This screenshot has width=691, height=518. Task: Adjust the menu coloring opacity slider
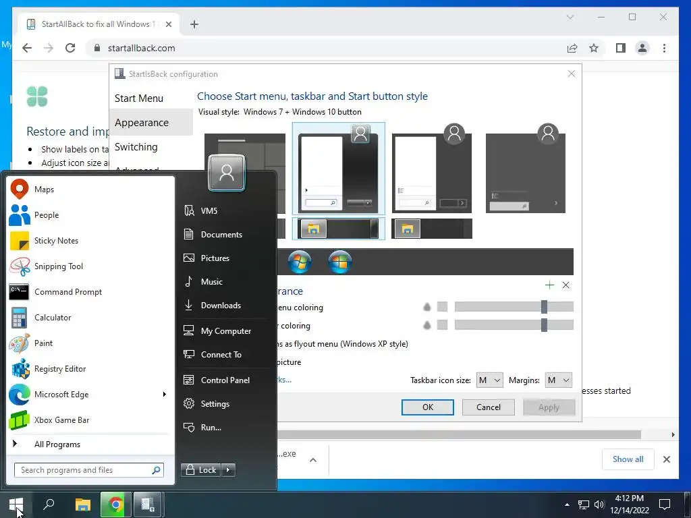pos(514,307)
